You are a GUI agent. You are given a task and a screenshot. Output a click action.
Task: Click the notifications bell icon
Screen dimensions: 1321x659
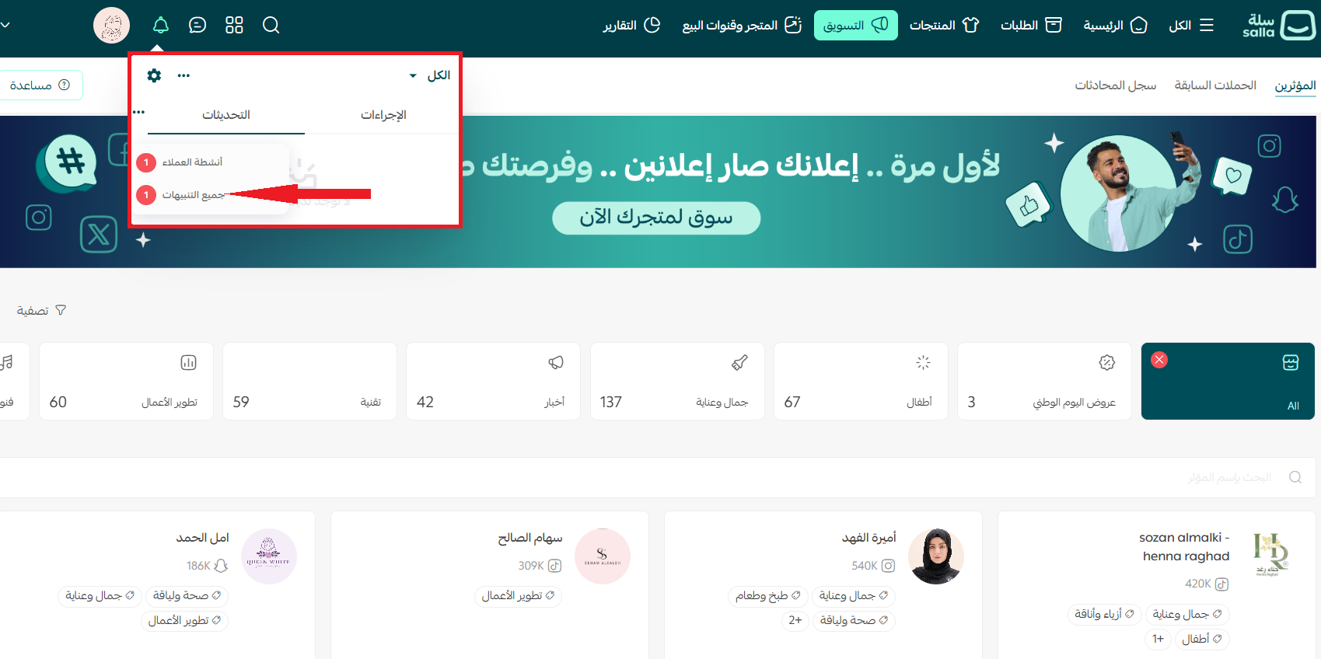(x=161, y=26)
